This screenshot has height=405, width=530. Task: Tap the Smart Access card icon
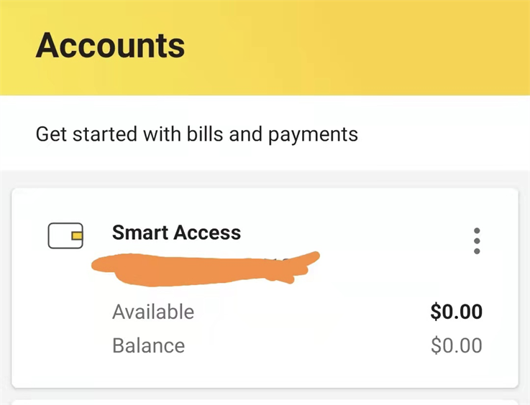coord(65,236)
